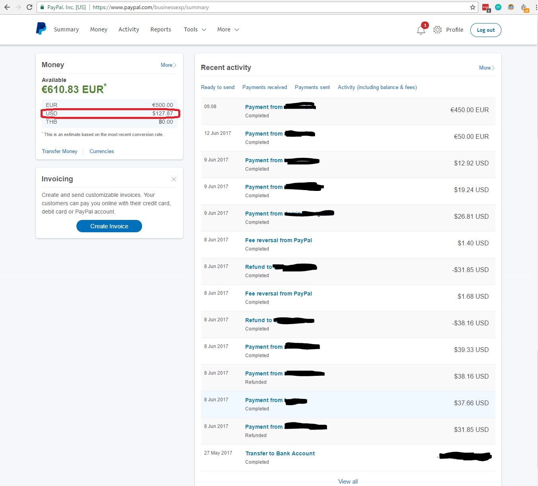Open the $37.66 USD payment entry
Screen dimensions: 538x486
[x=348, y=404]
